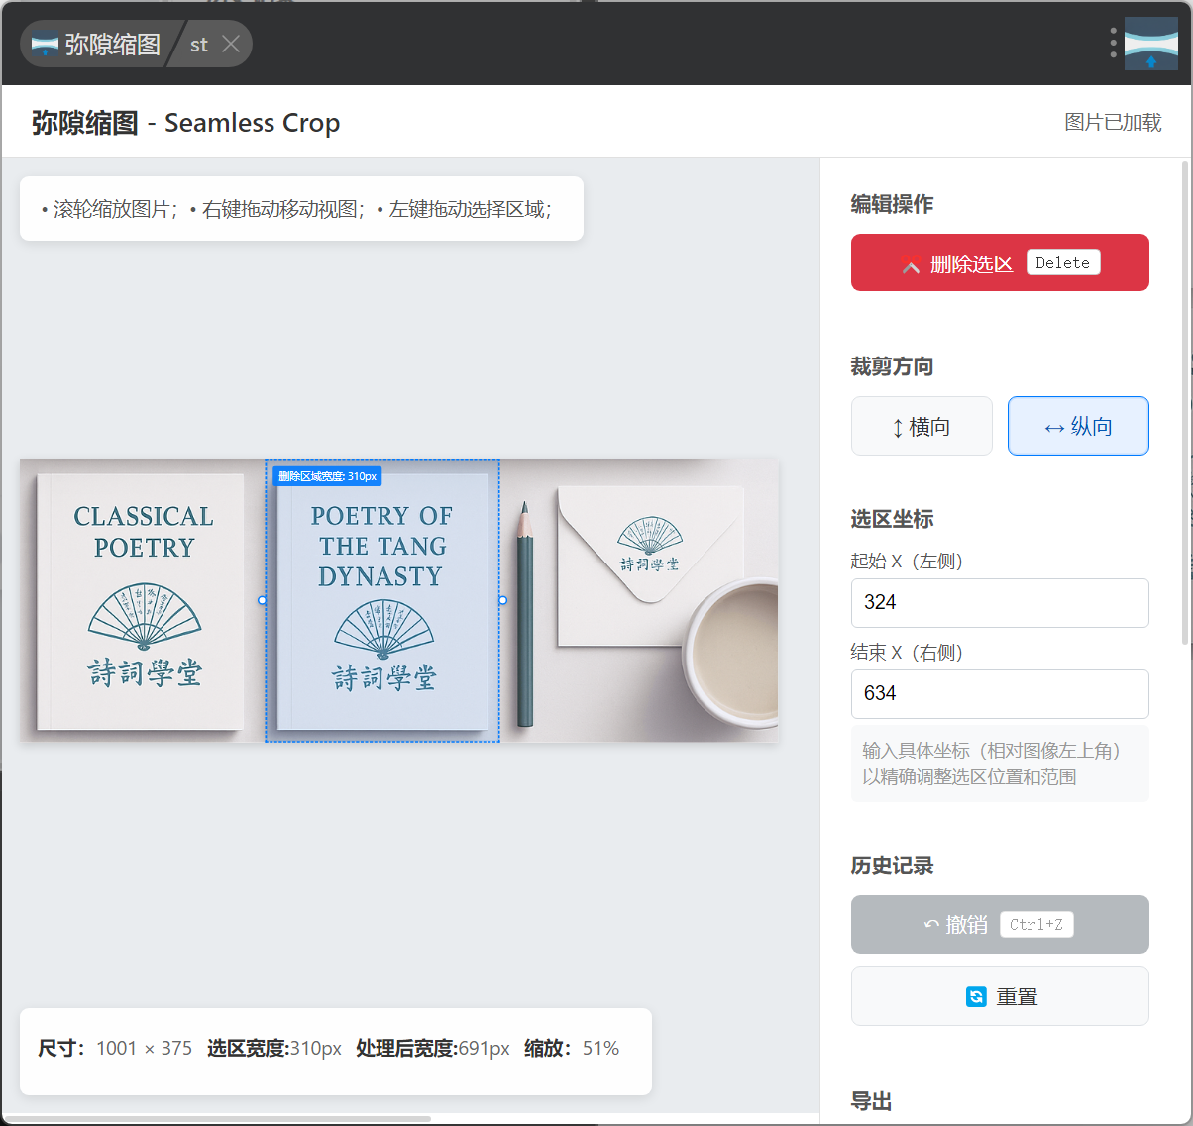Click the 删除选区 delete selection button
The image size is (1193, 1126).
[999, 262]
